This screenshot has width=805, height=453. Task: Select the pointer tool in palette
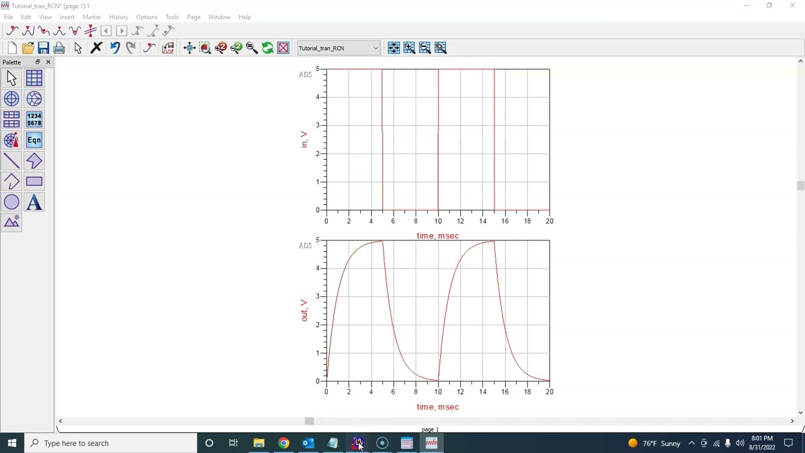point(11,78)
